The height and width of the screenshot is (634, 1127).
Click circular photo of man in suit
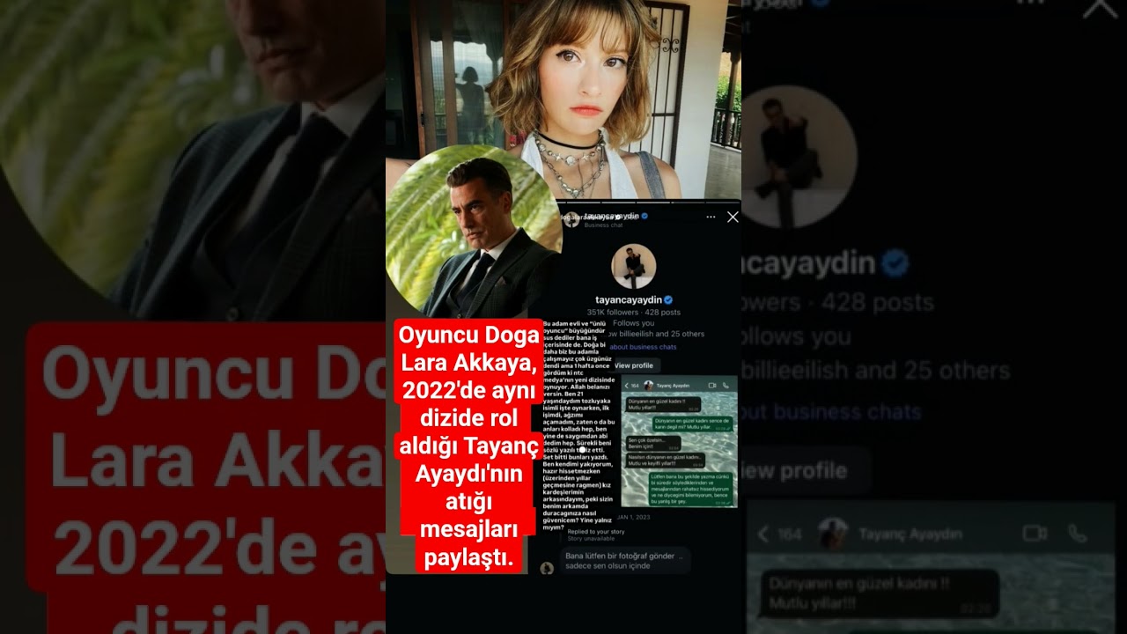pyautogui.click(x=474, y=232)
